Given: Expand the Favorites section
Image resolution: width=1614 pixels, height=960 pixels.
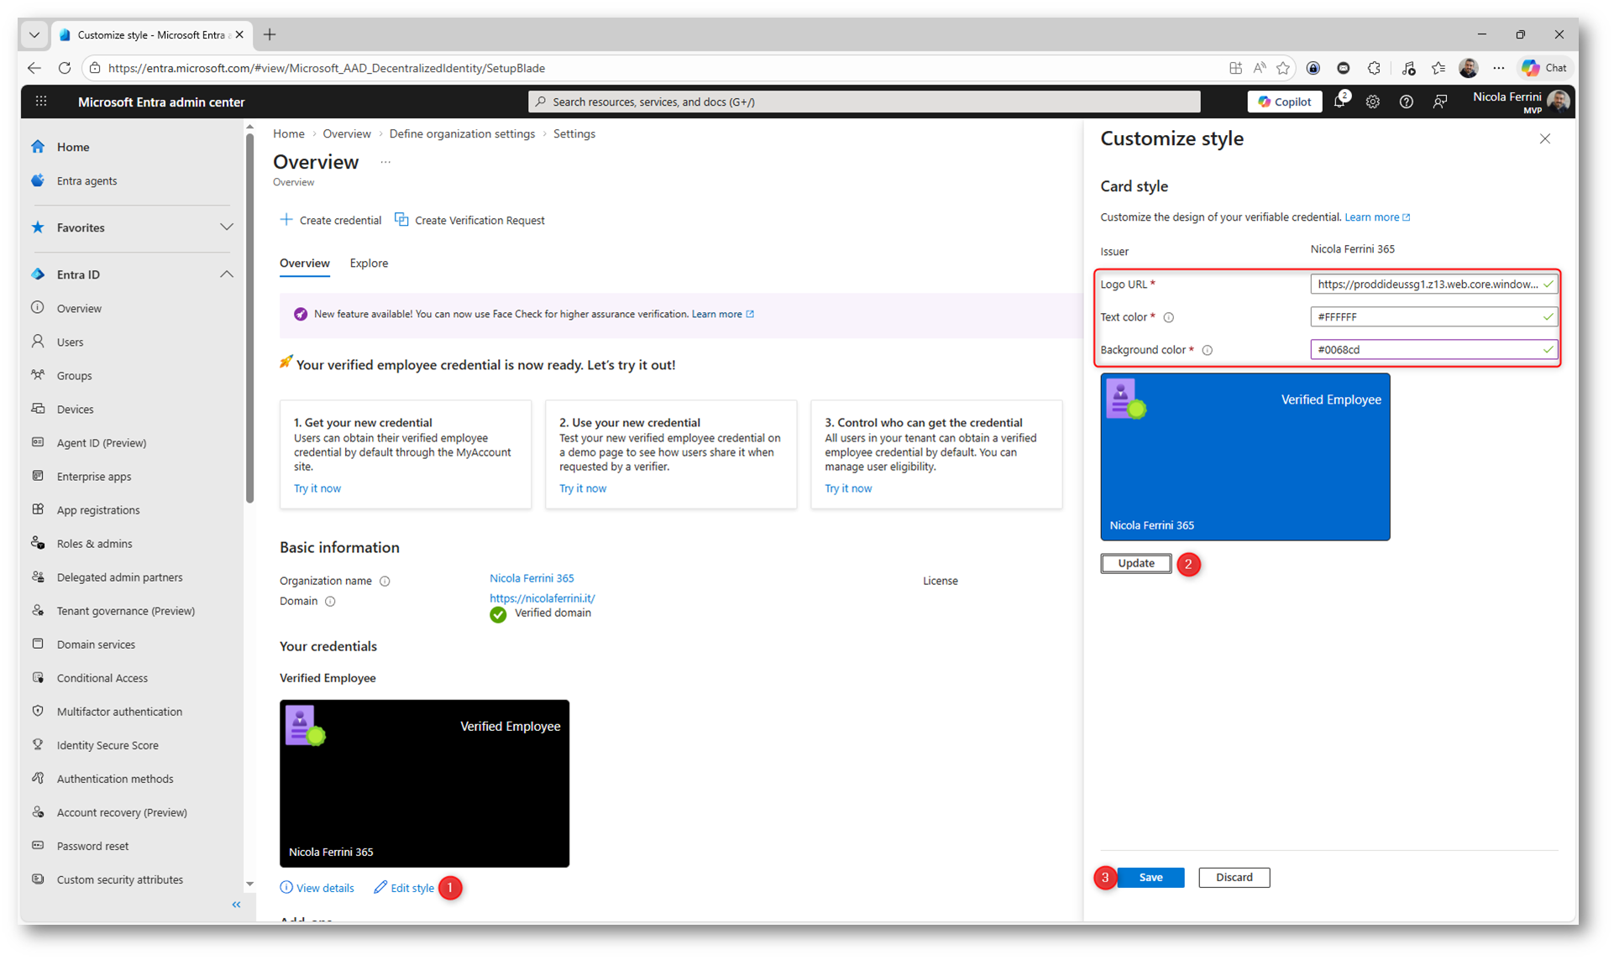Looking at the screenshot, I should click(x=227, y=227).
